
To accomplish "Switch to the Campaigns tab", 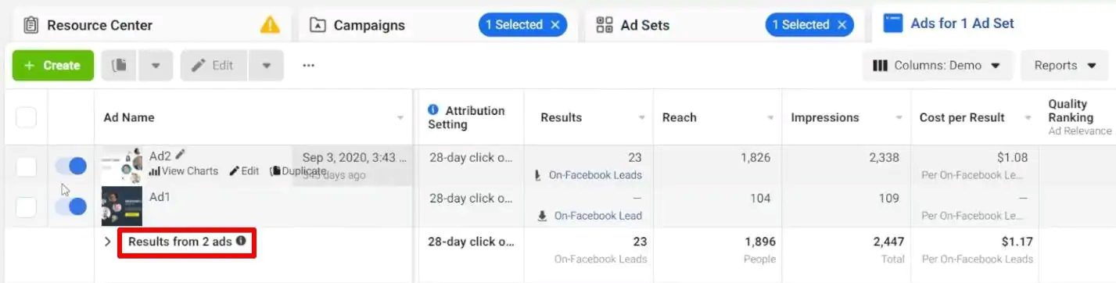I will (369, 25).
